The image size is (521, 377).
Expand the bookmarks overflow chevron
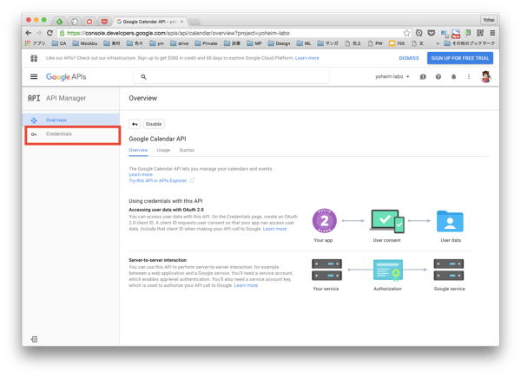438,43
